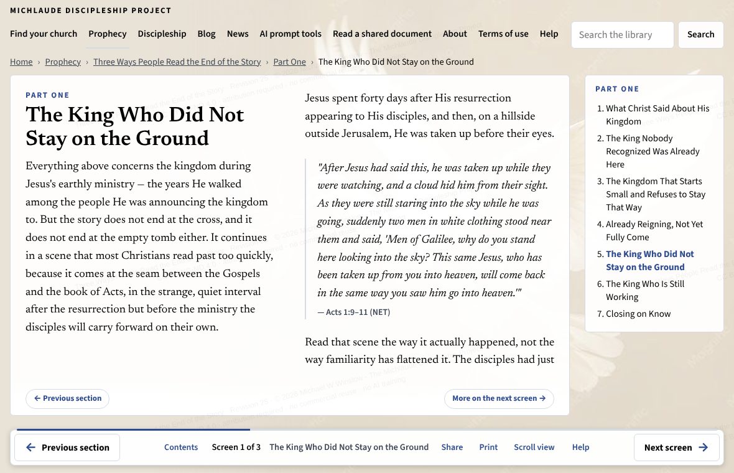Open The Kingdom That Starts Small section
This screenshot has width=734, height=473.
pyautogui.click(x=656, y=194)
